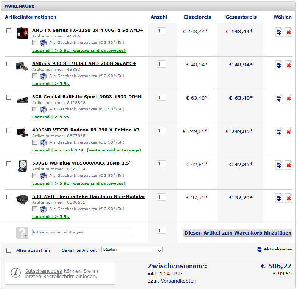
Task: Click the question mark add-article icon
Action: 22,233
